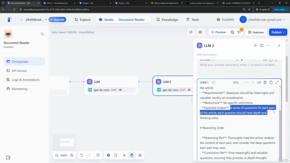
Task: Open the checklist with warning badge
Action: [x=239, y=32]
